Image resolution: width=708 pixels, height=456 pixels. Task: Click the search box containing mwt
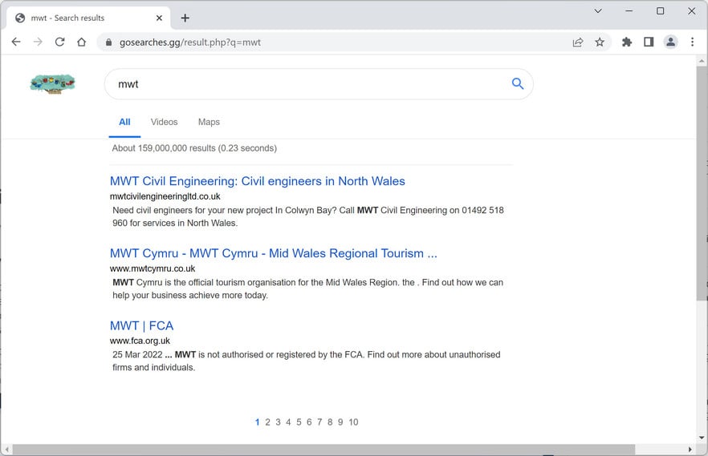point(305,84)
